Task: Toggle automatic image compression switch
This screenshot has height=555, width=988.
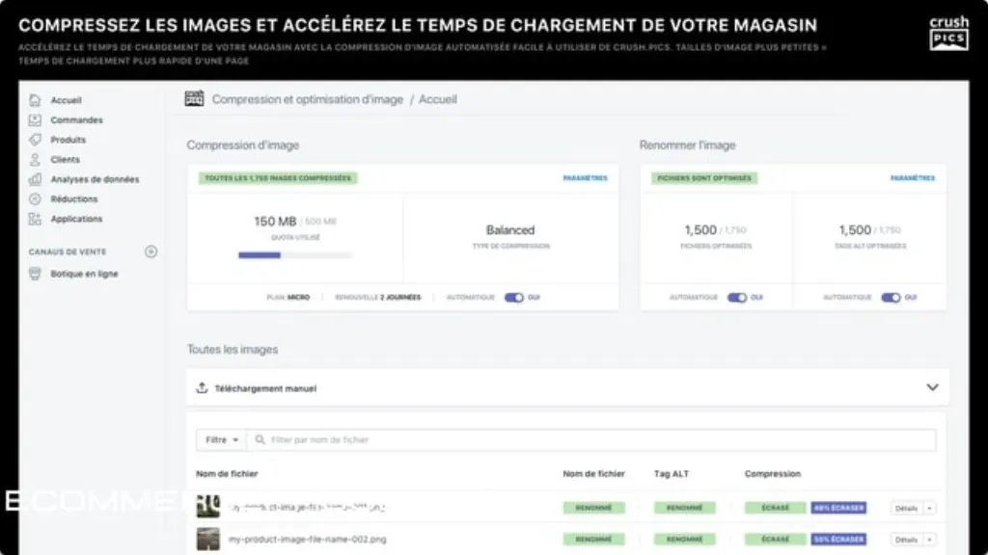Action: pos(513,298)
